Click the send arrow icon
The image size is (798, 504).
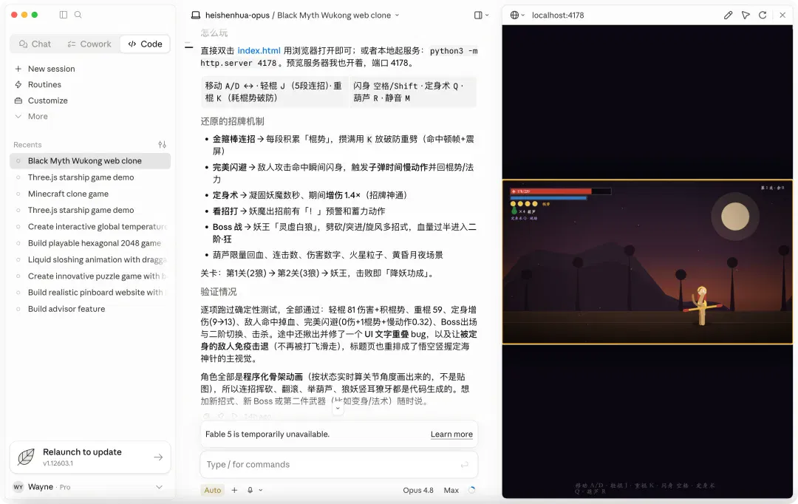click(464, 465)
